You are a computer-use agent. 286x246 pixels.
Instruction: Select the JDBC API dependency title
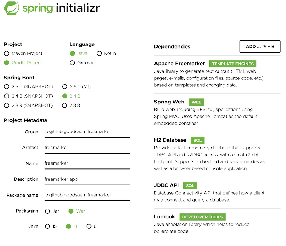click(166, 185)
